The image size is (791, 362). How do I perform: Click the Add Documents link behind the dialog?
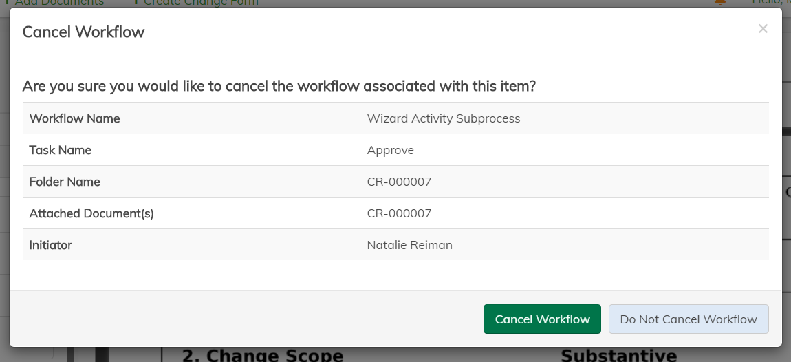click(x=59, y=3)
